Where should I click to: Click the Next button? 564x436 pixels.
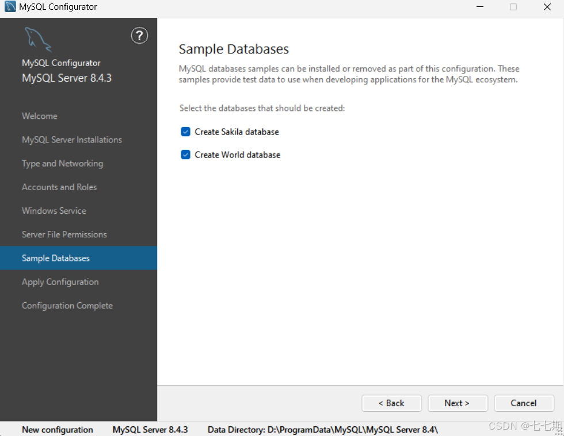coord(458,403)
